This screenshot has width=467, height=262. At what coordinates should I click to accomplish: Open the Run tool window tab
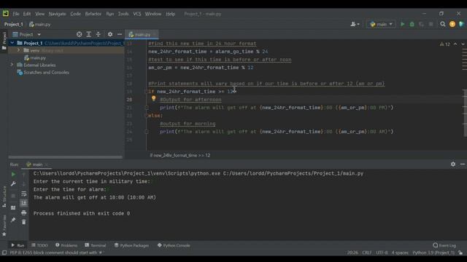tap(18, 245)
